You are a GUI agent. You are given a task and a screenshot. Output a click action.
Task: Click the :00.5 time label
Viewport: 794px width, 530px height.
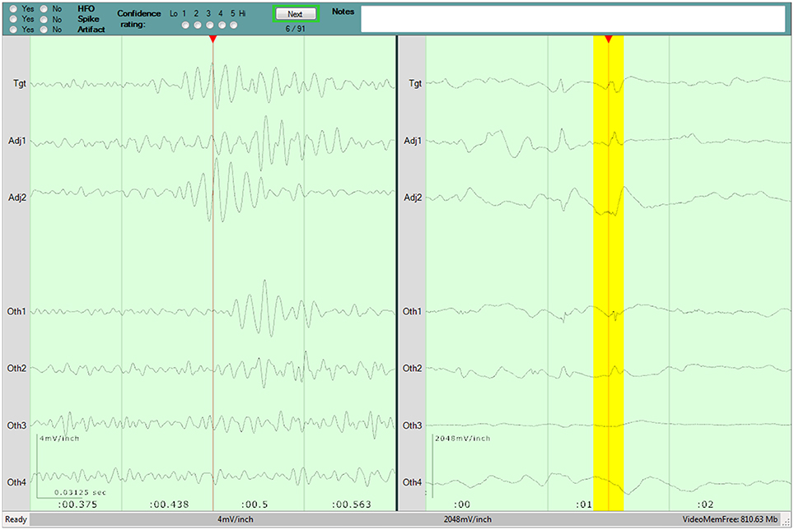tap(254, 504)
